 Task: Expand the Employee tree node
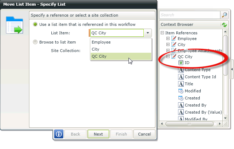pos(168,38)
